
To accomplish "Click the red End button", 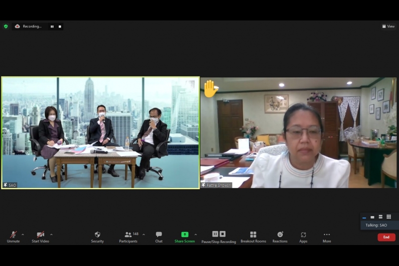I will (x=386, y=237).
